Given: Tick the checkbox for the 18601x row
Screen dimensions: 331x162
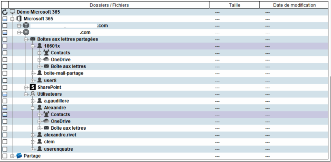Looking at the screenshot, I should click(x=5, y=46).
